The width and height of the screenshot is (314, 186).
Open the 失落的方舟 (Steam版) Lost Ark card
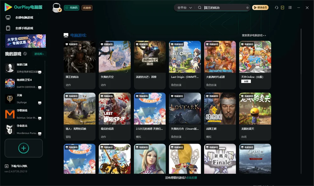[x=185, y=117]
